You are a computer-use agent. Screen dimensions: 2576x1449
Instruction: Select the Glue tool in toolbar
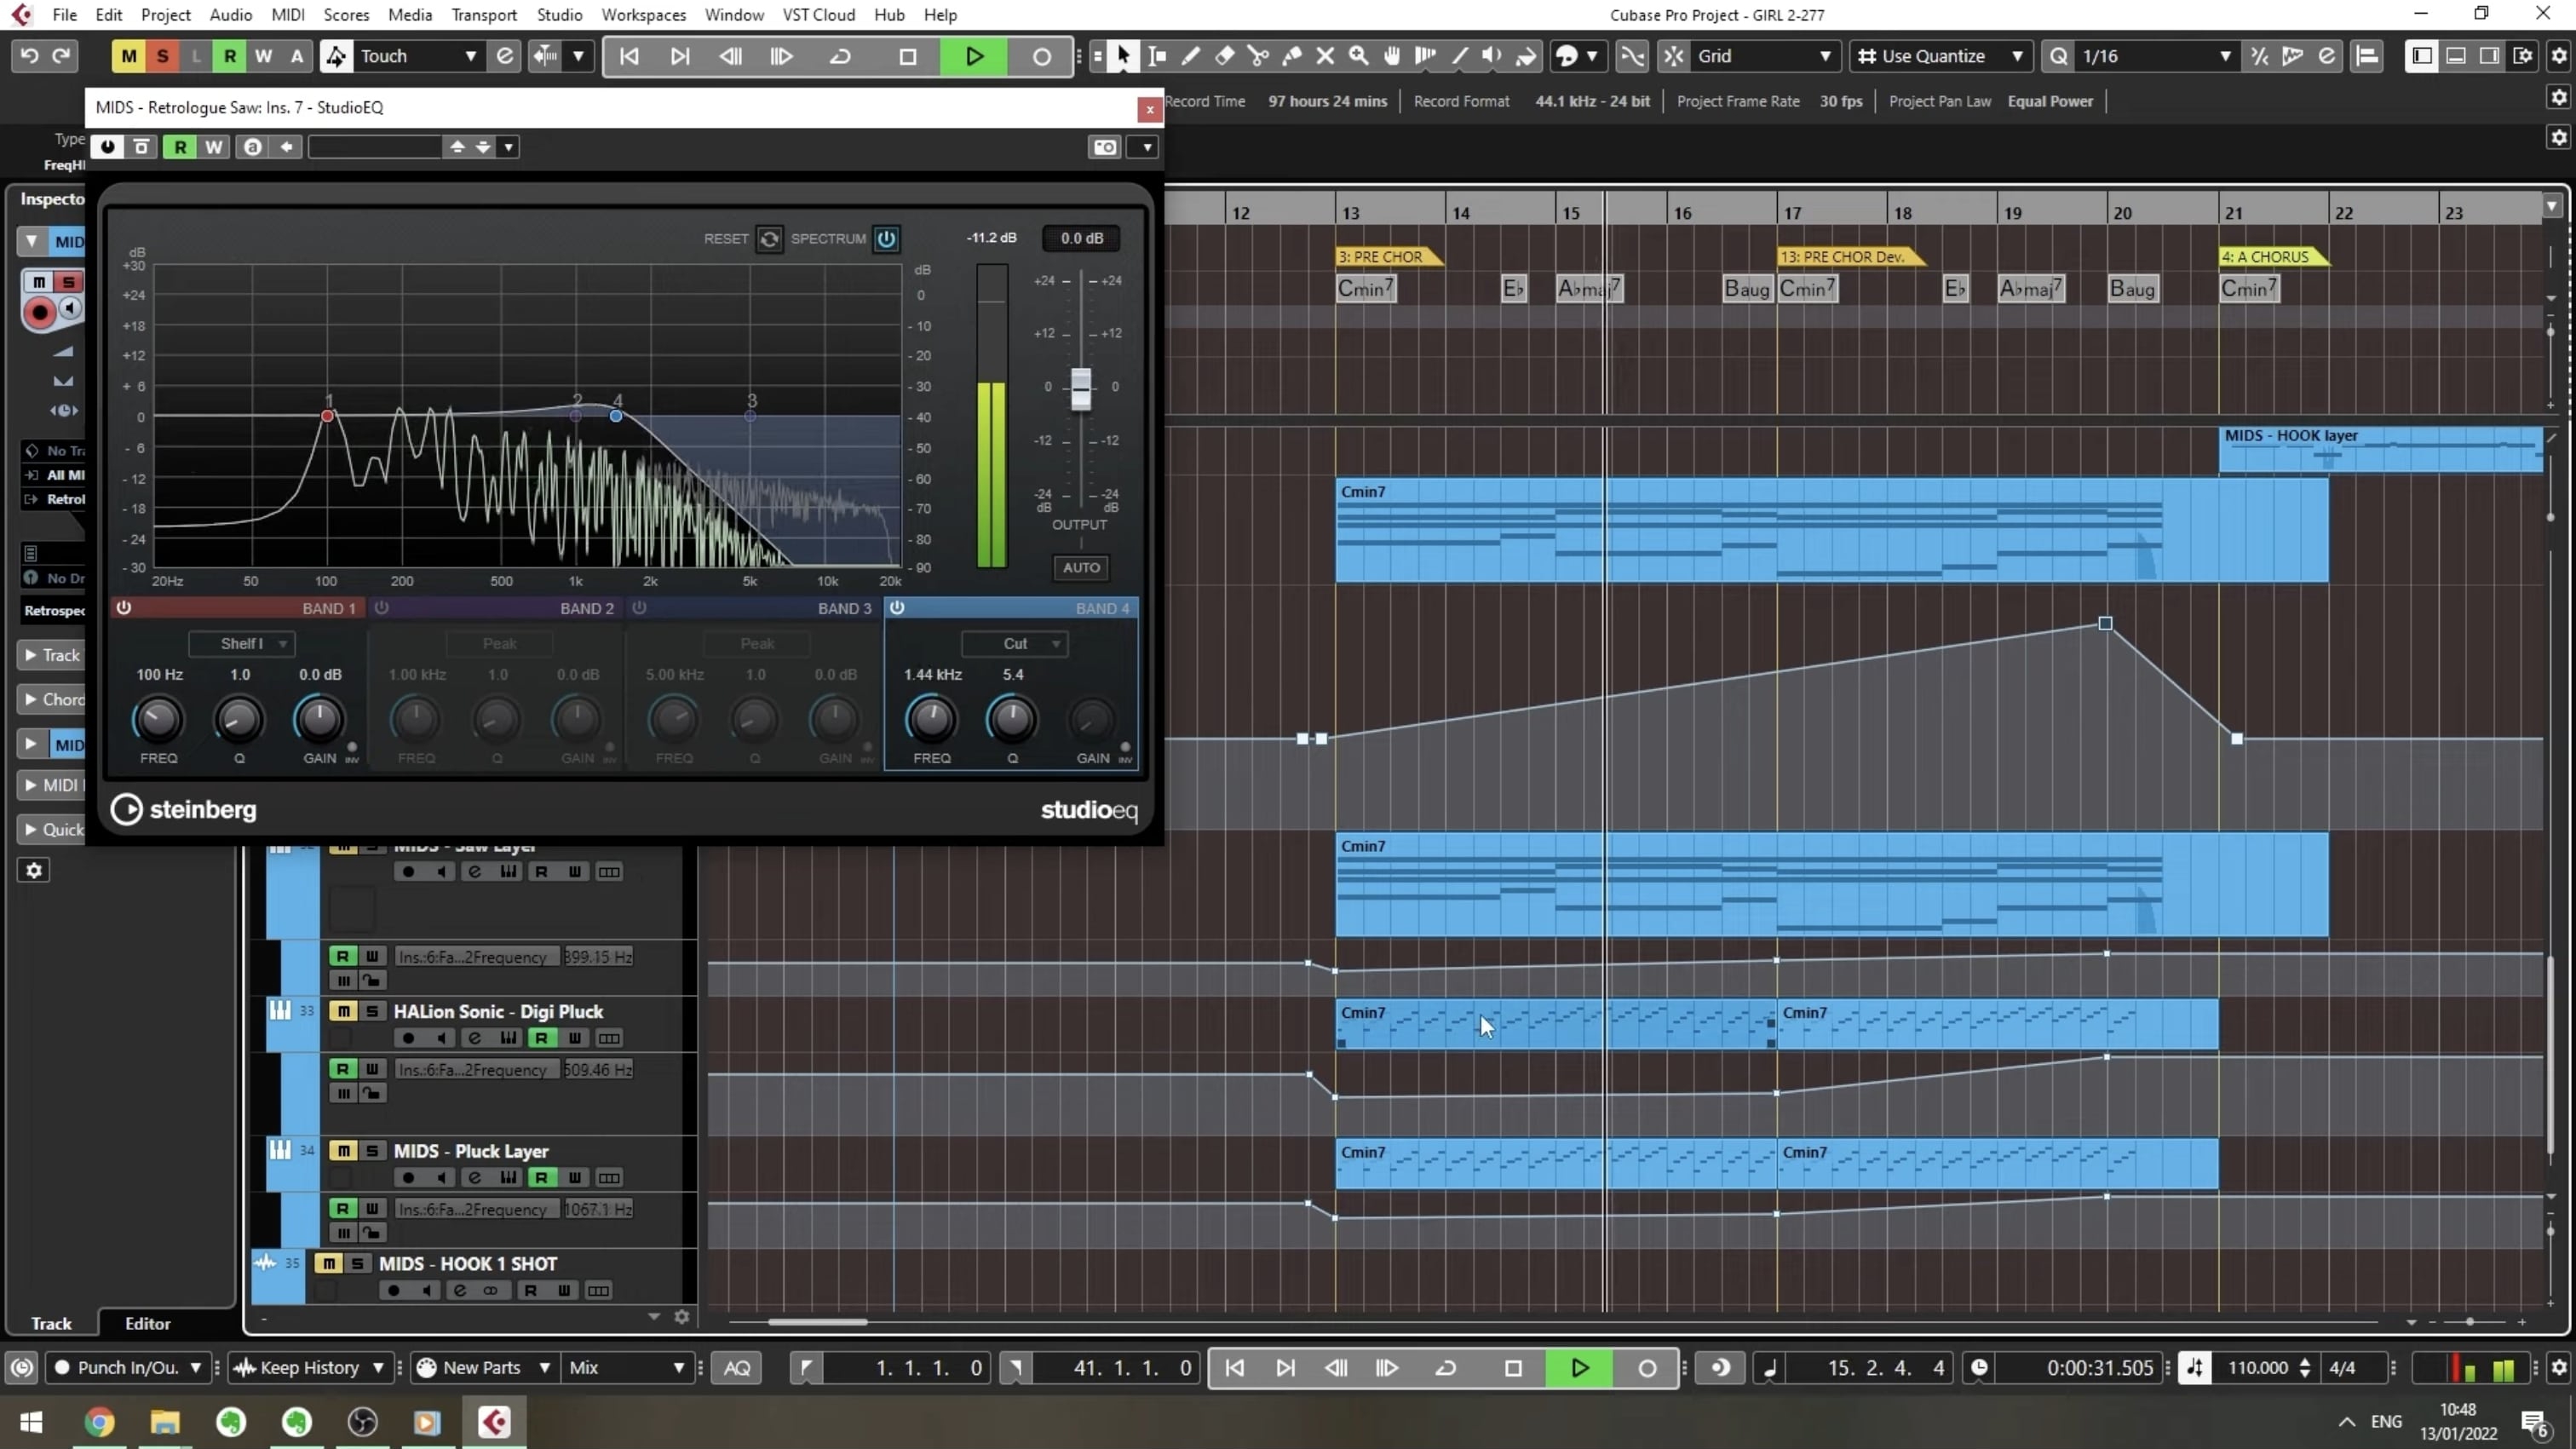(x=1292, y=56)
